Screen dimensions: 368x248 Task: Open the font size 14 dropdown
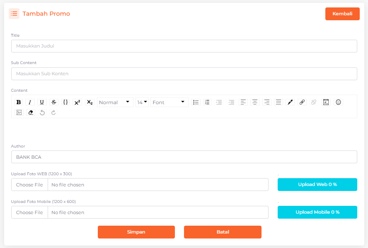[x=142, y=102]
